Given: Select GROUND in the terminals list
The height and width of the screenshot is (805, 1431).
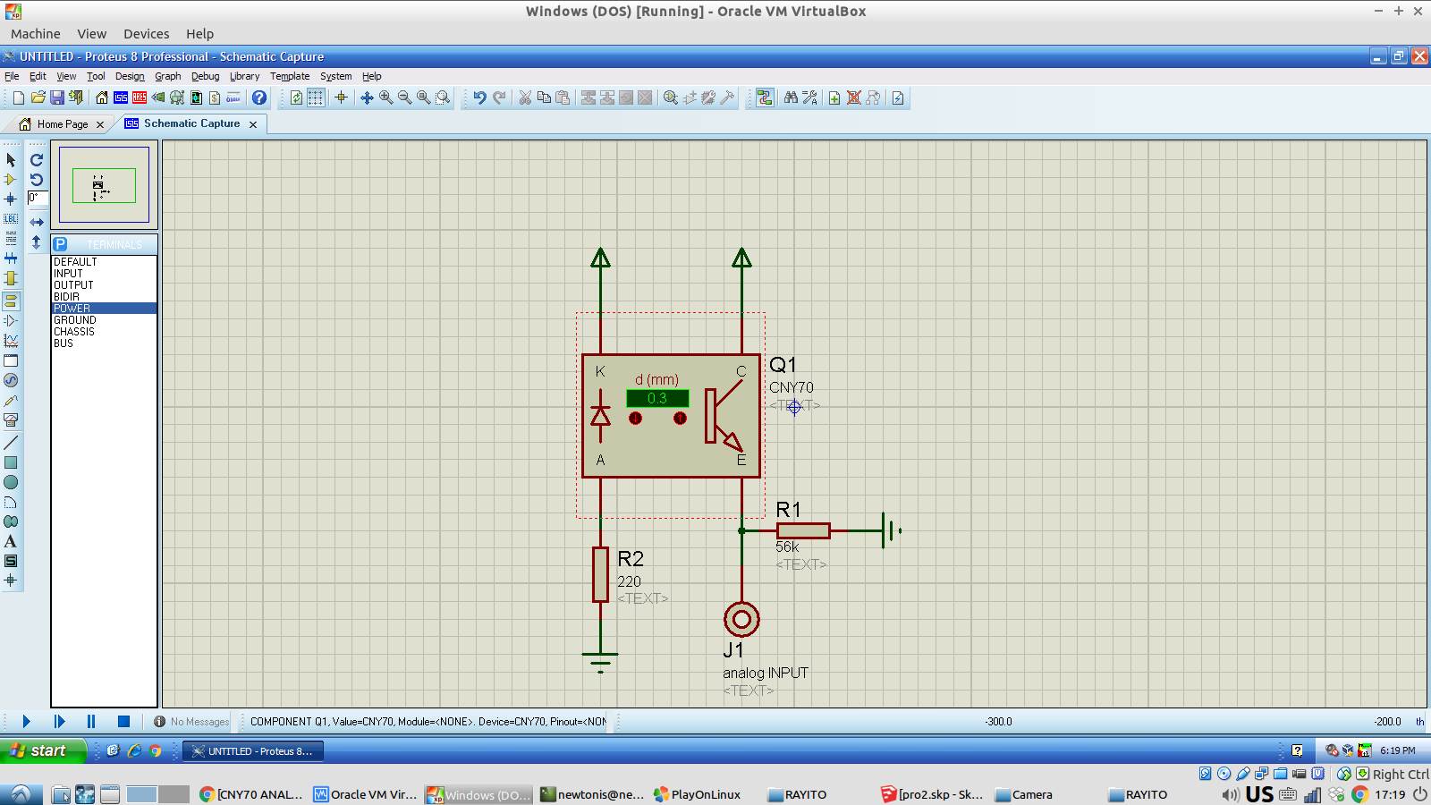Looking at the screenshot, I should [x=75, y=319].
